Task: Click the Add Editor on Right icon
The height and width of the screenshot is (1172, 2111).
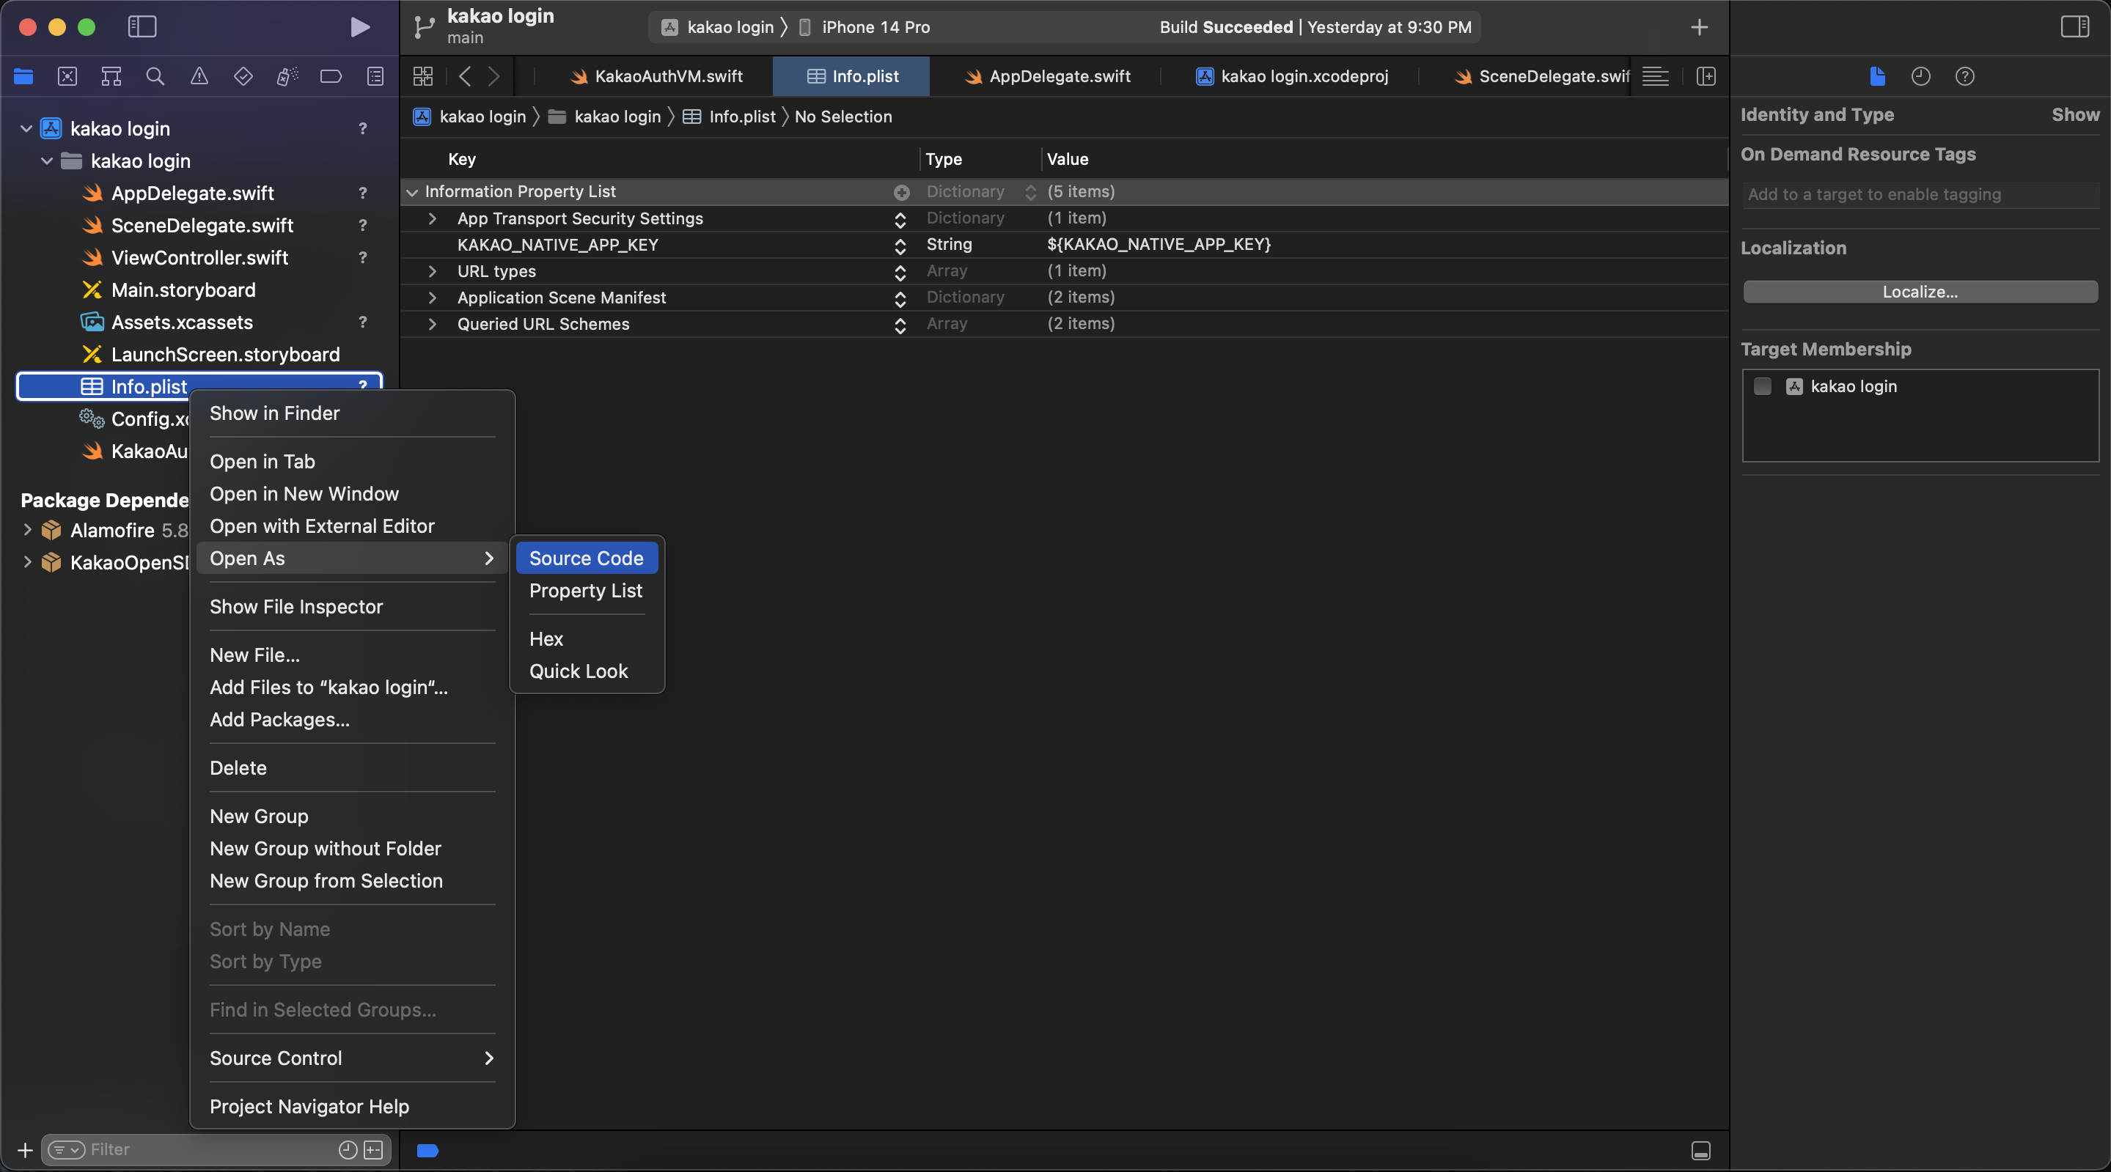Action: [1706, 76]
